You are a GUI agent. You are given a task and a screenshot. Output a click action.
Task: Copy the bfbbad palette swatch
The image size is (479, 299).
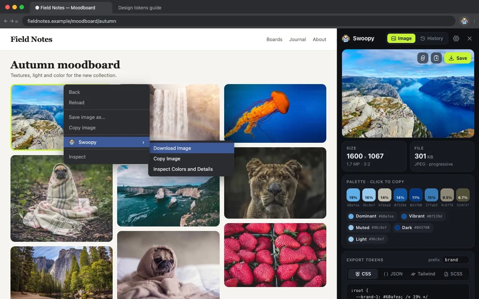click(385, 195)
